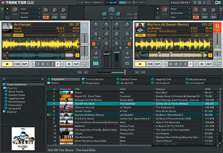Set Deck A loop IN point
This screenshot has height=153, width=223.
(69, 64)
